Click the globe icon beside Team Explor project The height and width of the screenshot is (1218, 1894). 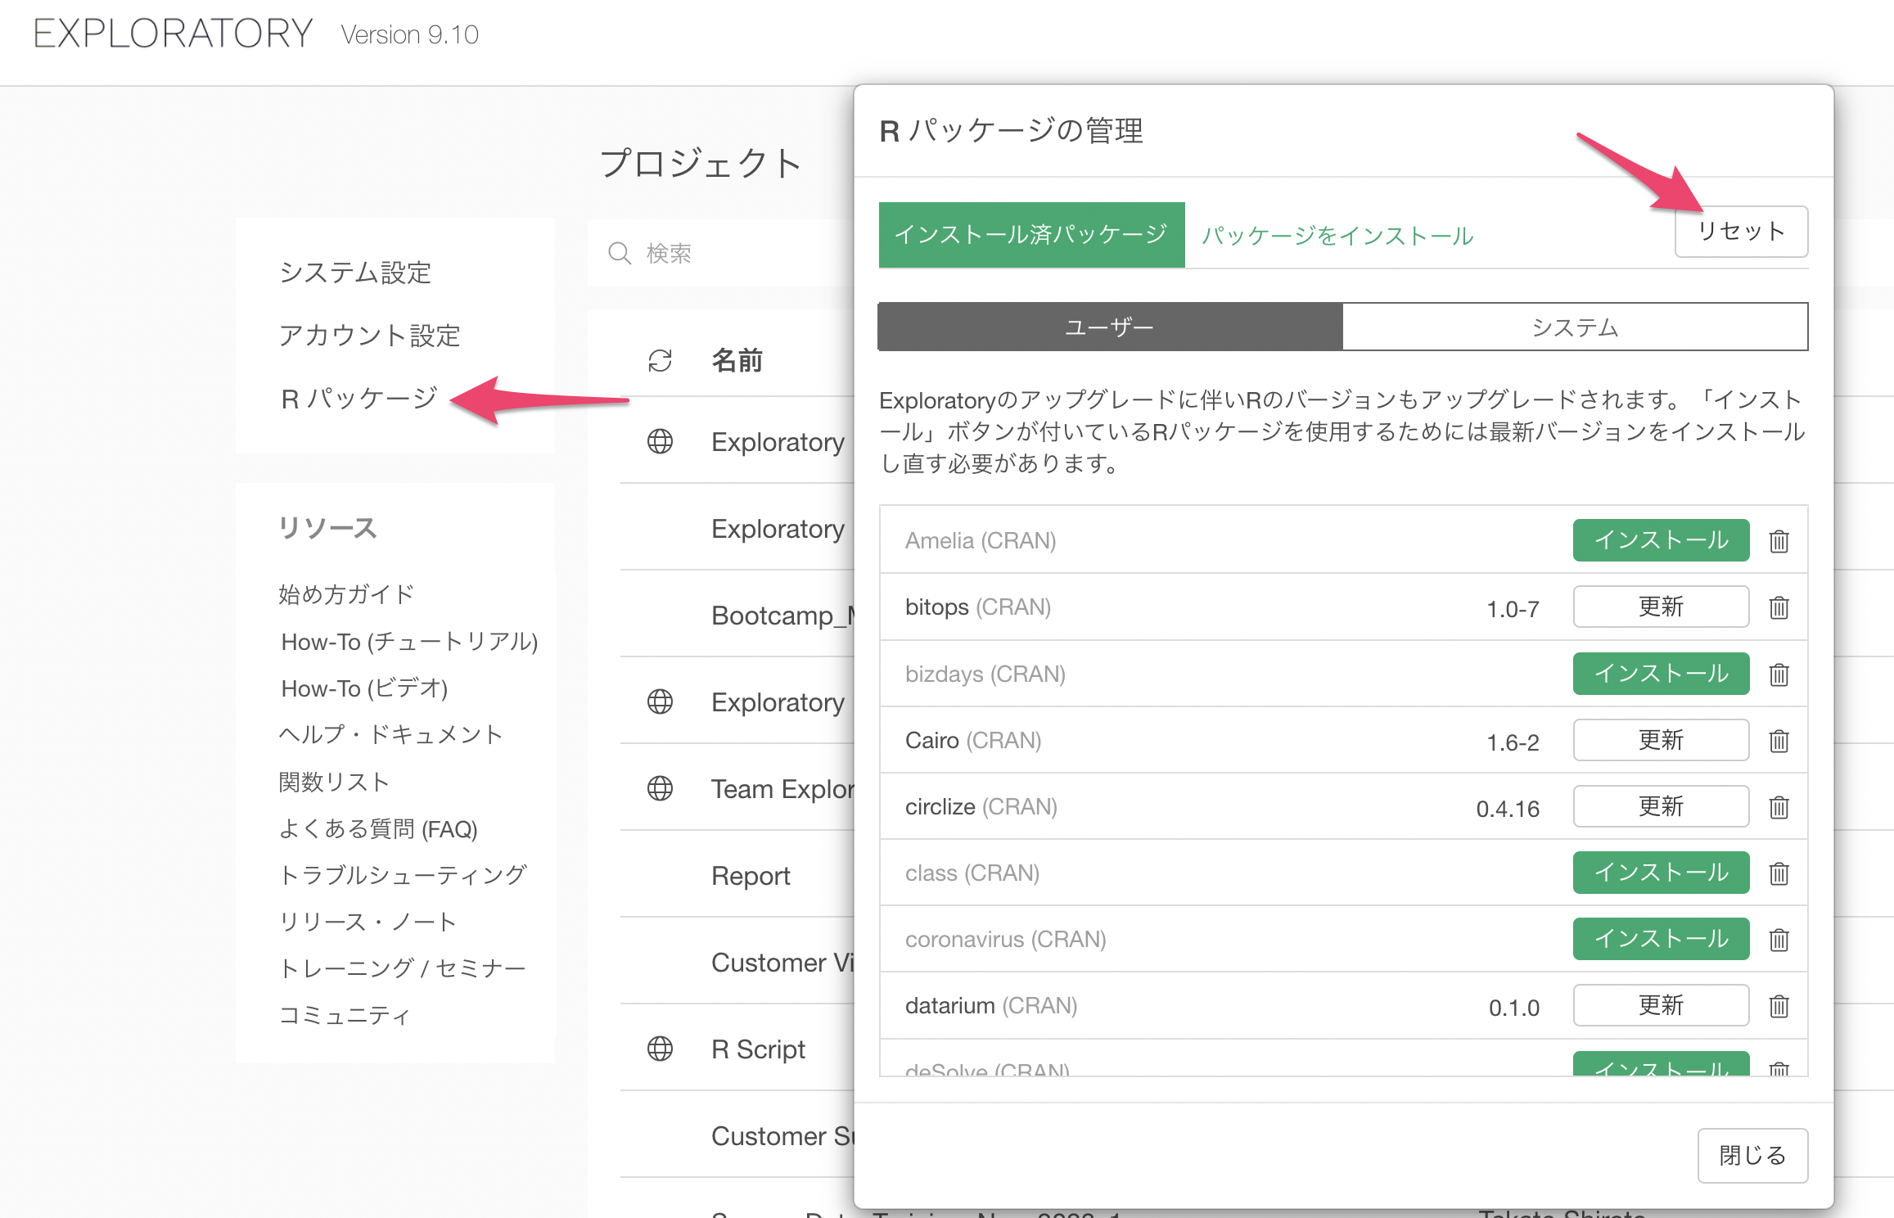click(660, 788)
